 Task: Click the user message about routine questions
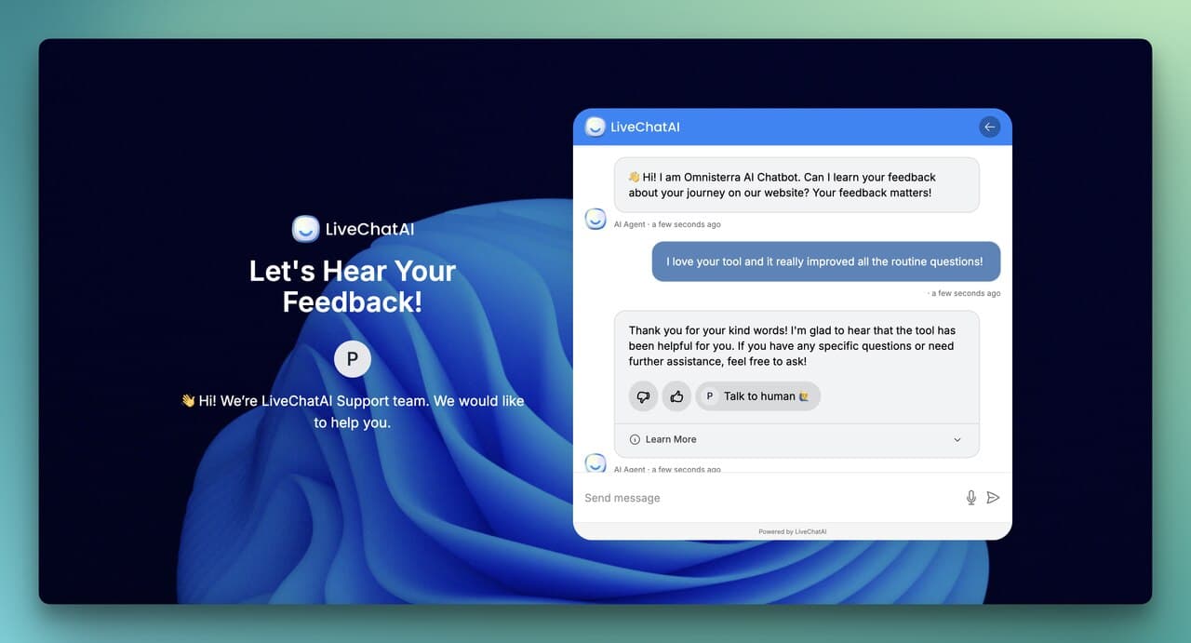click(x=825, y=261)
